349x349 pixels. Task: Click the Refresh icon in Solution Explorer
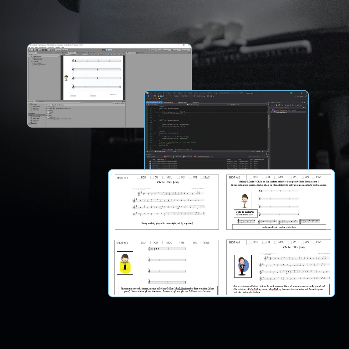pyautogui.click(x=288, y=105)
